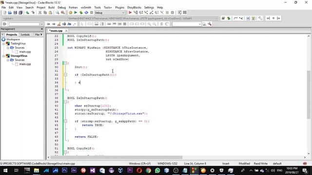The width and height of the screenshot is (312, 175).
Task: Open Chrome from the taskbar
Action: 148,171
